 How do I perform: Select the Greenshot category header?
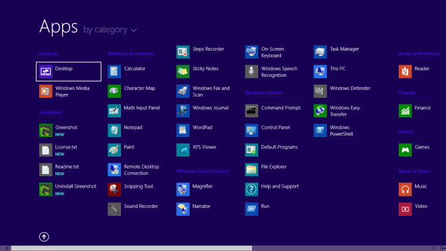click(x=51, y=112)
